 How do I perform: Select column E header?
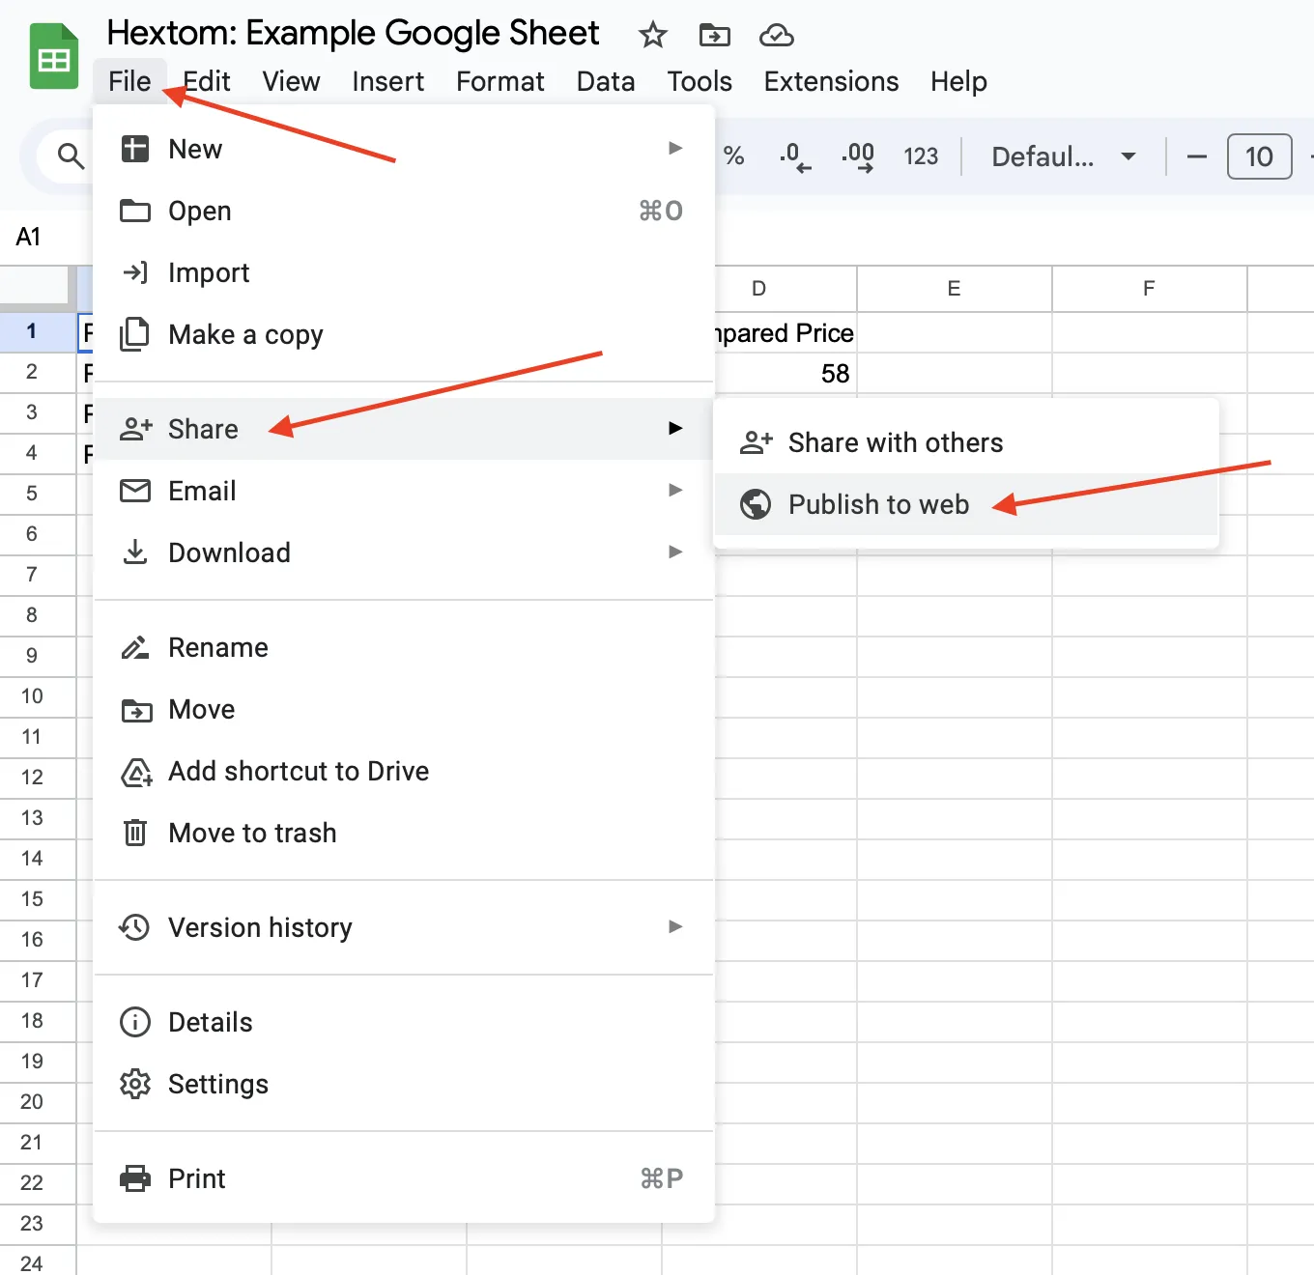(954, 289)
